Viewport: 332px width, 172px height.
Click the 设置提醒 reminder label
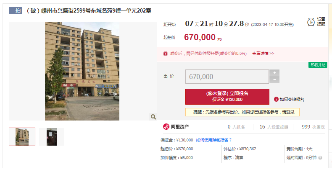(321, 22)
